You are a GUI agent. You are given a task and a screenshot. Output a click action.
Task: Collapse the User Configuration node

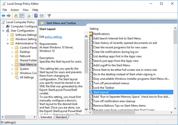tap(3, 31)
